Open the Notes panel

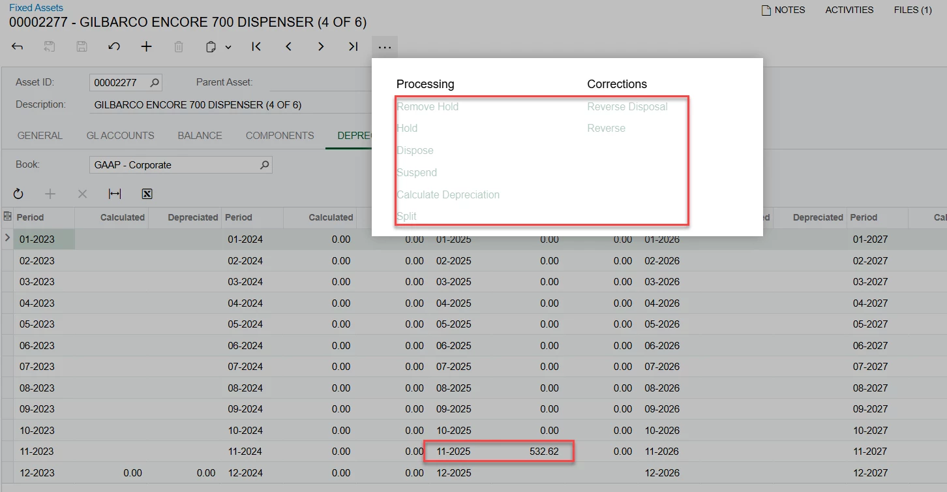coord(783,10)
